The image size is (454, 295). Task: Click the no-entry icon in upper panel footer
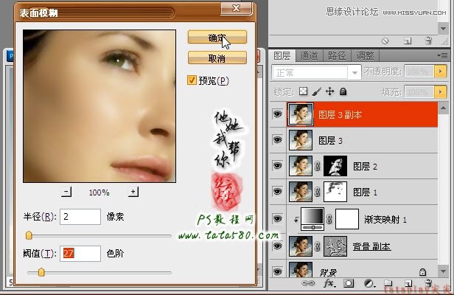pos(385,41)
